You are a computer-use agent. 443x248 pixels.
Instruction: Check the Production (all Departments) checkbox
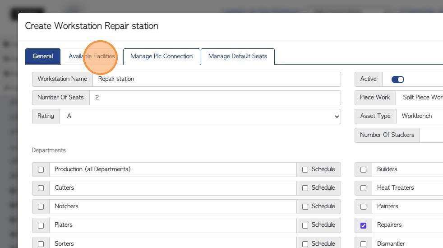click(41, 170)
